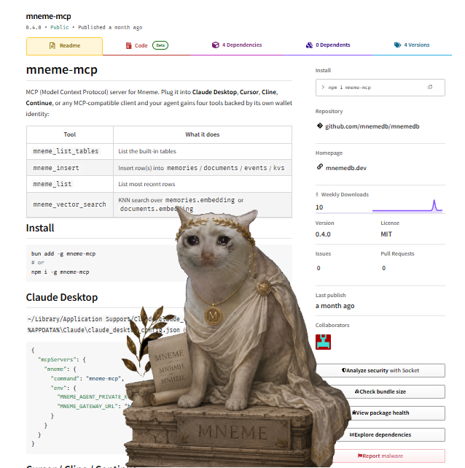Click the git repository diamond icon
The width and height of the screenshot is (465, 468).
320,126
